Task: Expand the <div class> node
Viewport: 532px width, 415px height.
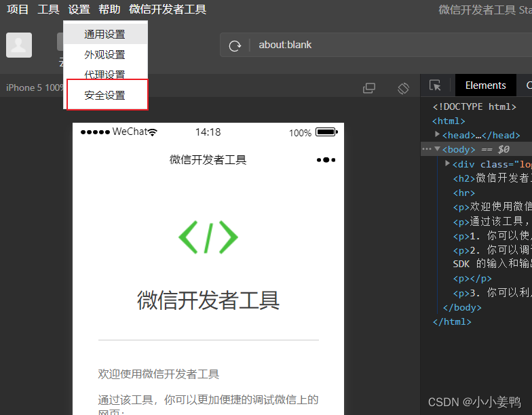Action: (448, 163)
